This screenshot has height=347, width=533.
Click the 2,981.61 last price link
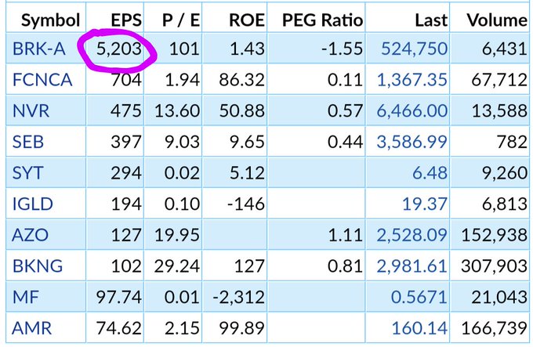pos(412,266)
